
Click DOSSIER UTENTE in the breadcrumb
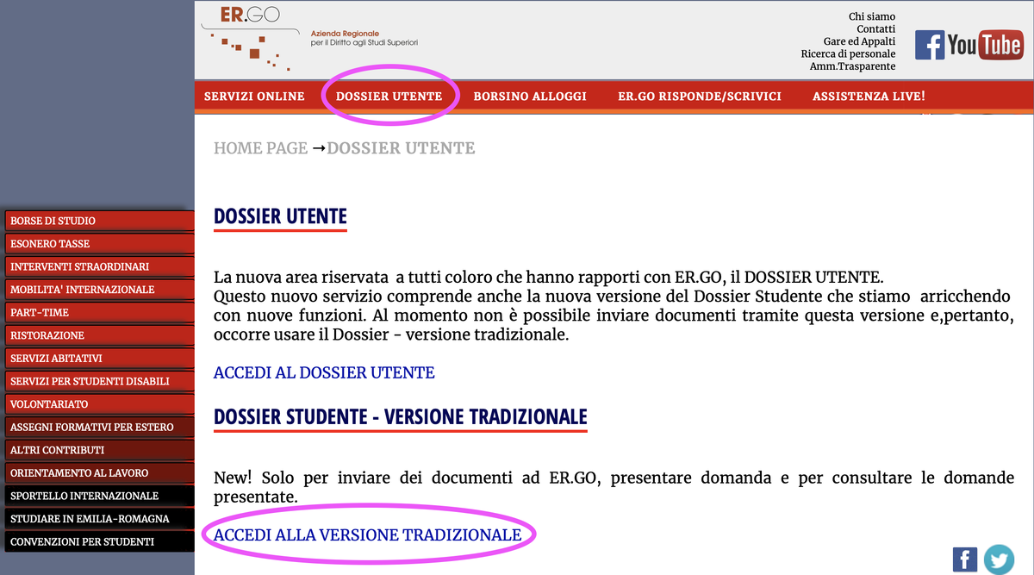[401, 148]
